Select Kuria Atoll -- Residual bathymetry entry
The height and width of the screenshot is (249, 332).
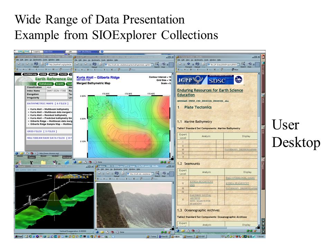(48, 115)
